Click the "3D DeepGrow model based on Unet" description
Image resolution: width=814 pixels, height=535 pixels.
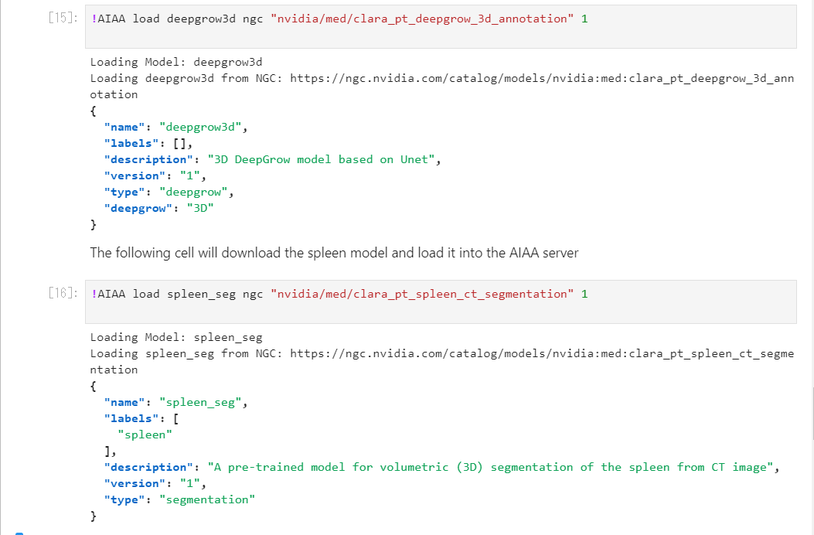coord(322,159)
